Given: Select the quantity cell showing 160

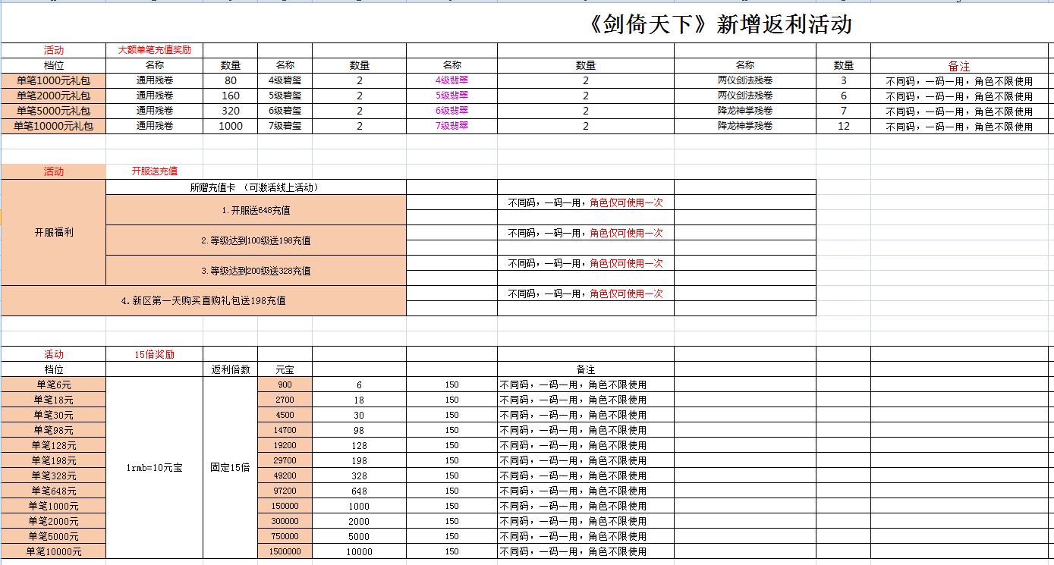Looking at the screenshot, I should 231,96.
